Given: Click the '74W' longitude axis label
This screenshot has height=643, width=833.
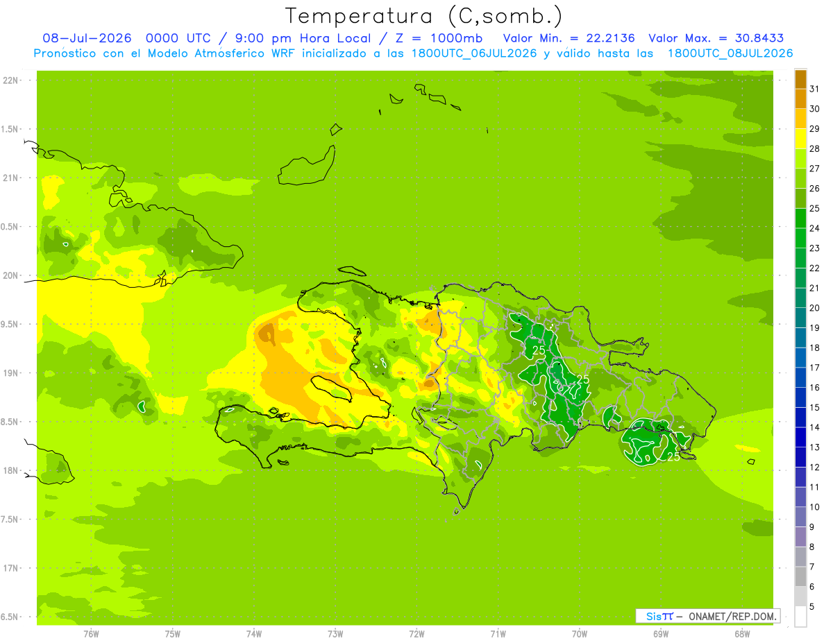Looking at the screenshot, I should click(254, 634).
